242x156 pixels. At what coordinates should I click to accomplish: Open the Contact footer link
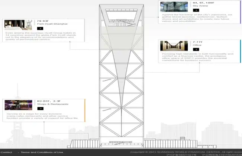tap(6, 152)
